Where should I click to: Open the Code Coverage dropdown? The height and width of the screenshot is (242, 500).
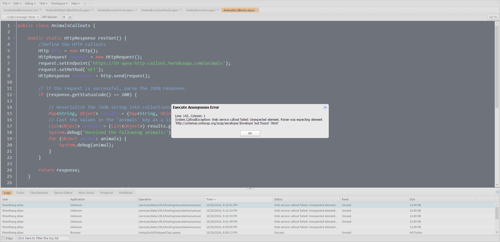point(21,17)
